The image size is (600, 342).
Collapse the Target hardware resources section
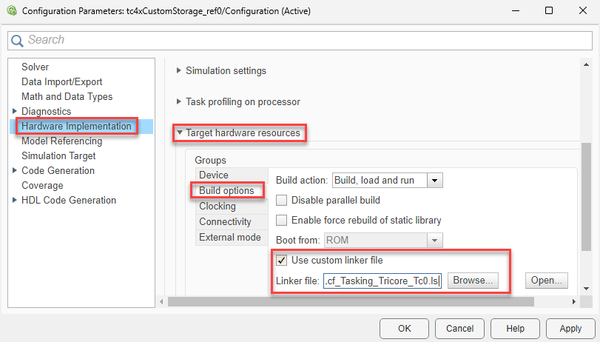pyautogui.click(x=179, y=133)
